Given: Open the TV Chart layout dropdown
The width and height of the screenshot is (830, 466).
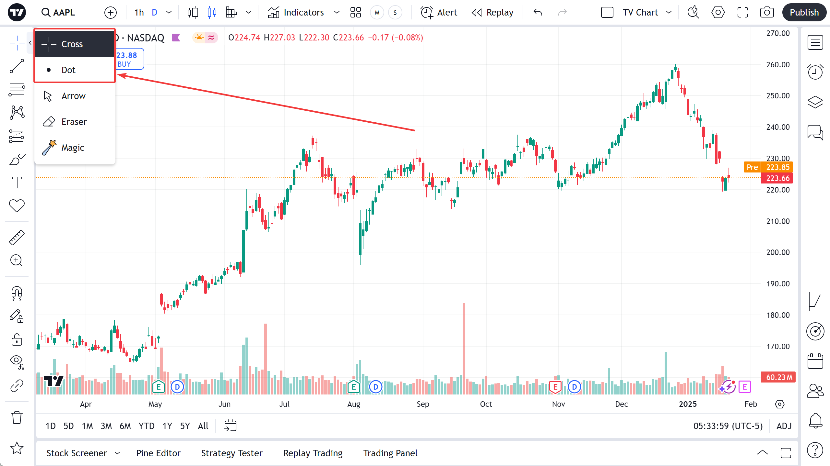Looking at the screenshot, I should [x=669, y=12].
